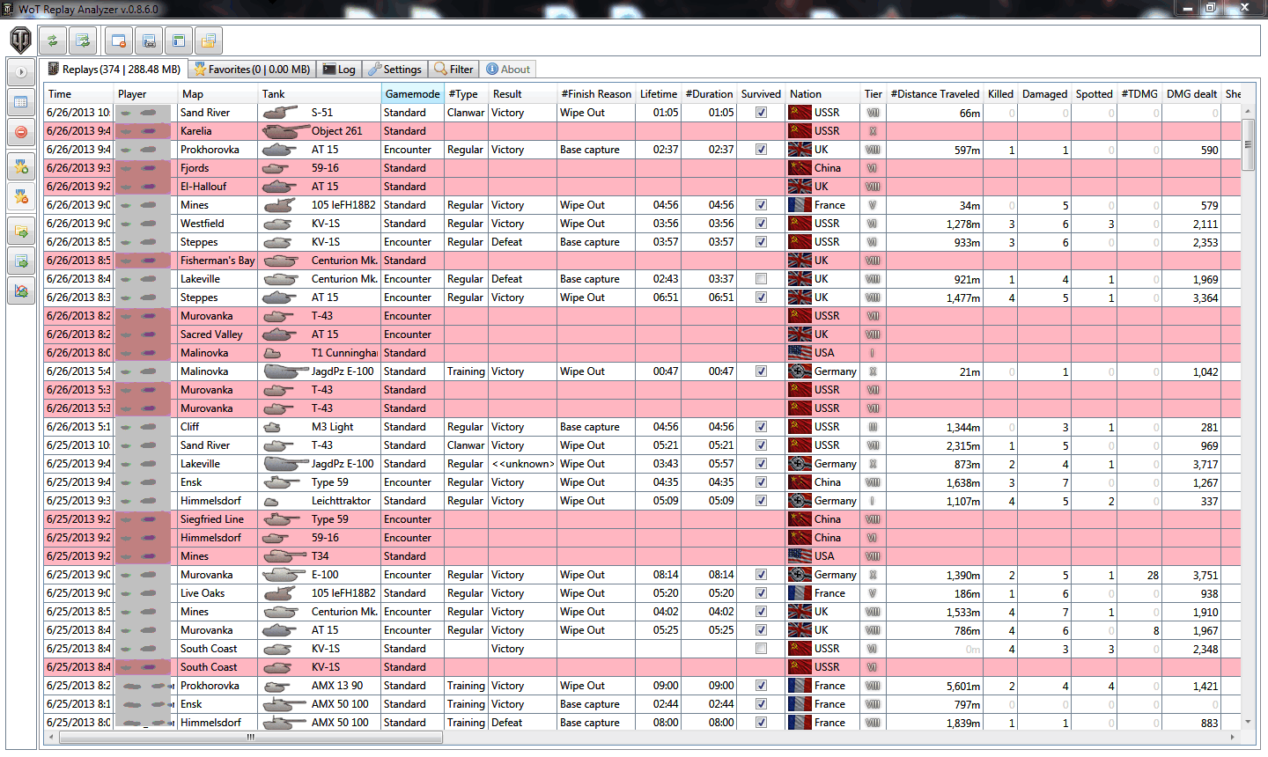The image size is (1268, 757).
Task: Toggle Survived checkbox in the Cliff M3 Light row
Action: pyautogui.click(x=761, y=427)
